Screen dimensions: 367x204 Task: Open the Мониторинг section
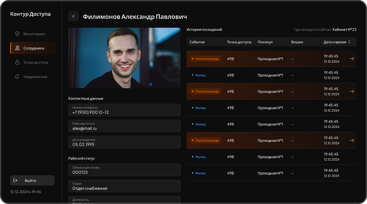click(x=34, y=34)
